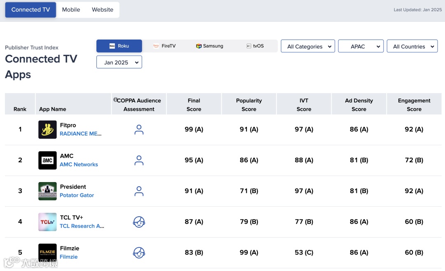The height and width of the screenshot is (271, 445).
Task: Switch platform to Samsung
Action: click(x=209, y=46)
